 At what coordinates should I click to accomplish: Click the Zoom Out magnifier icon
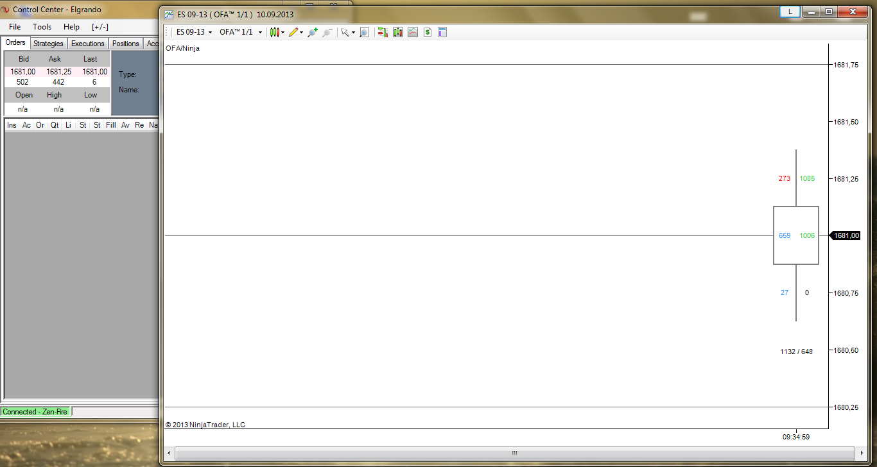coord(327,32)
